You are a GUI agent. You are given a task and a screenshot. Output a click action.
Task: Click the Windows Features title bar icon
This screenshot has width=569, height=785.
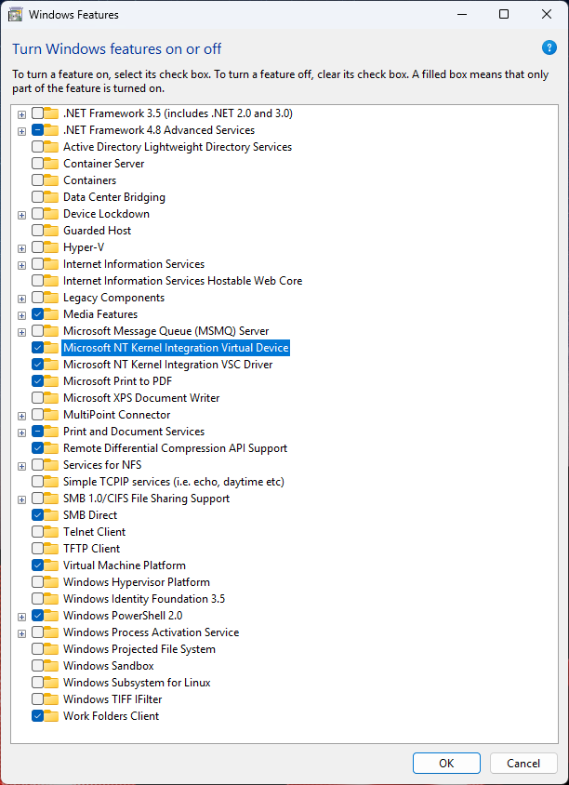point(16,15)
